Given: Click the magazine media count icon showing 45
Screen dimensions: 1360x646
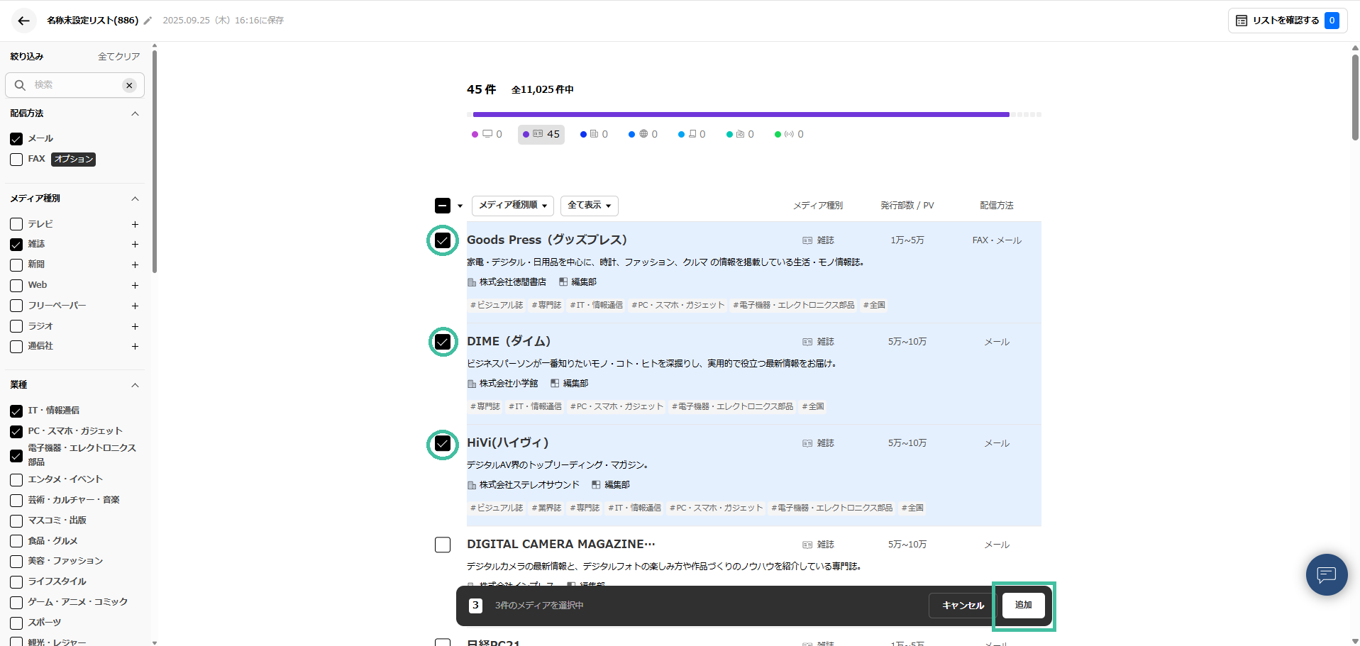Looking at the screenshot, I should (x=541, y=133).
